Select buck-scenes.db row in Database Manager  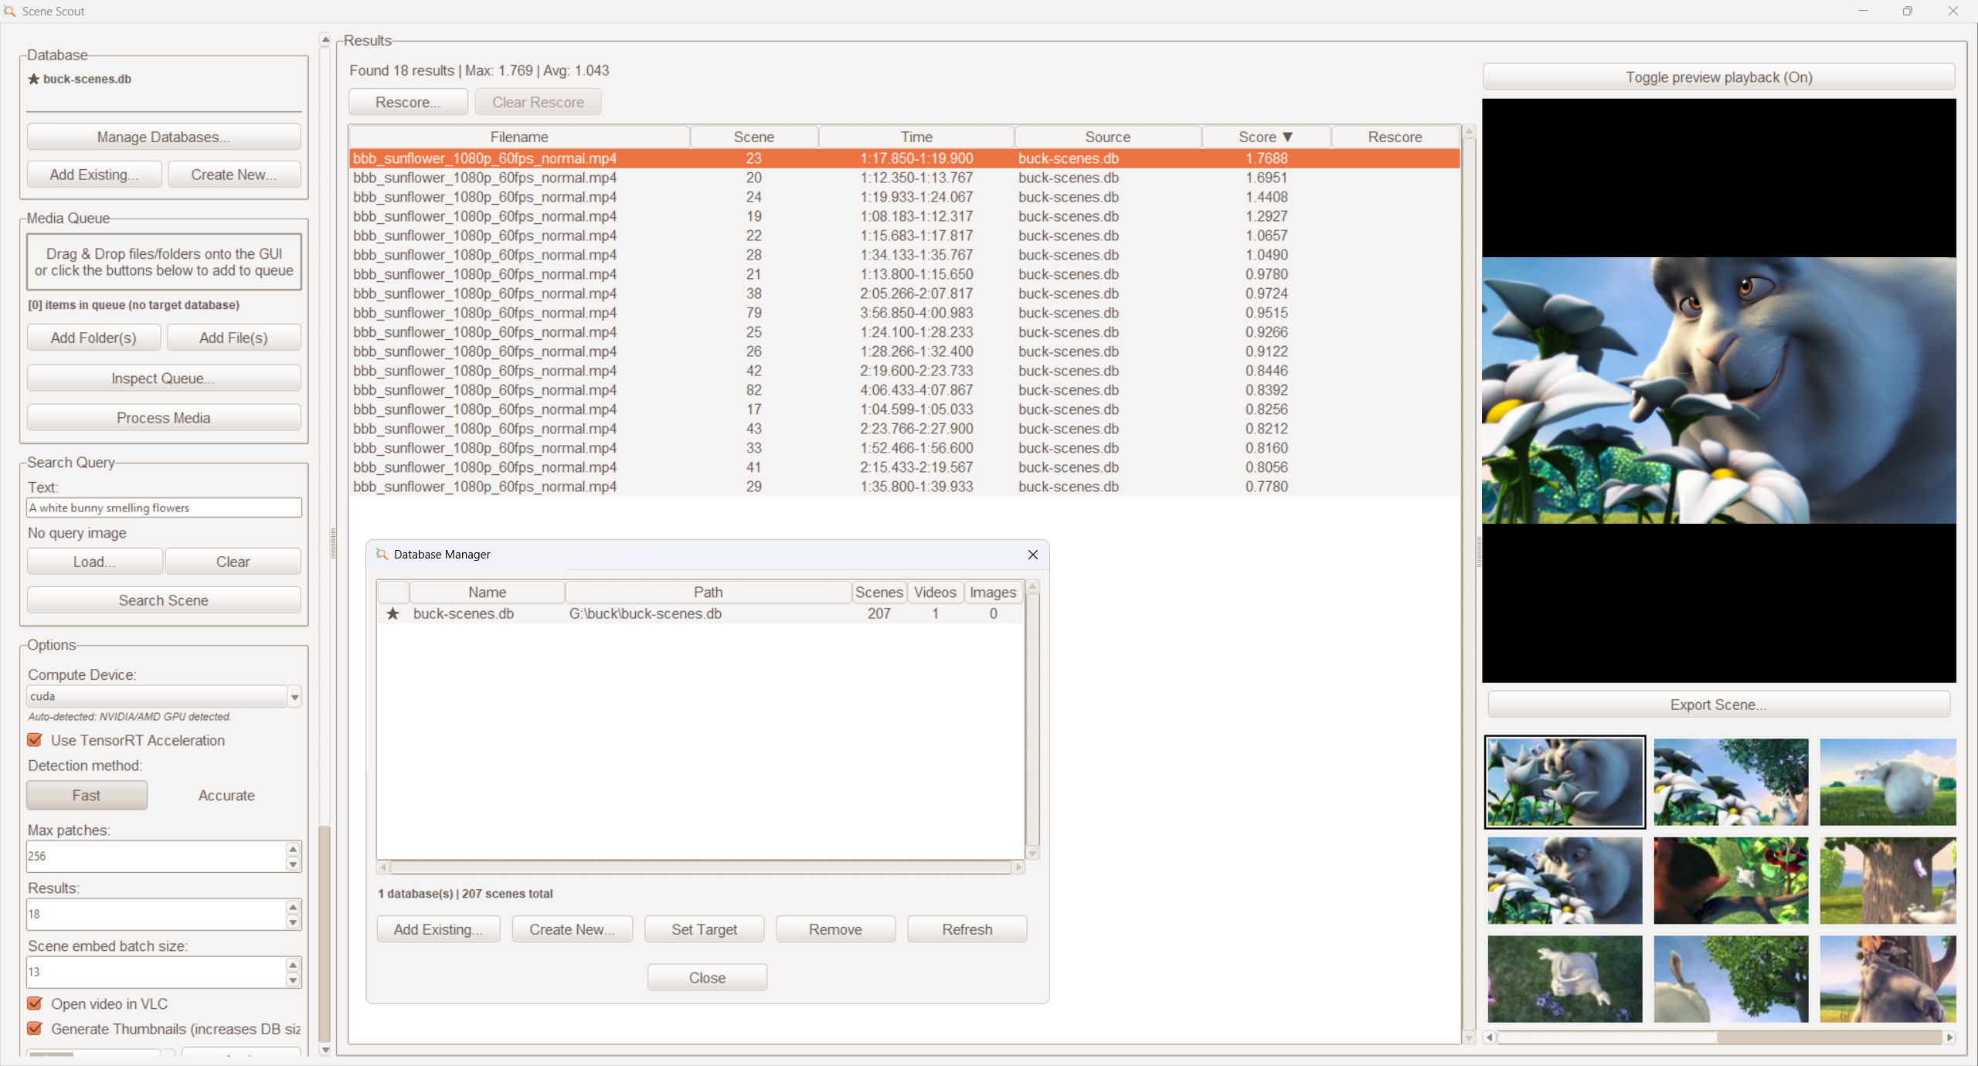tap(701, 613)
